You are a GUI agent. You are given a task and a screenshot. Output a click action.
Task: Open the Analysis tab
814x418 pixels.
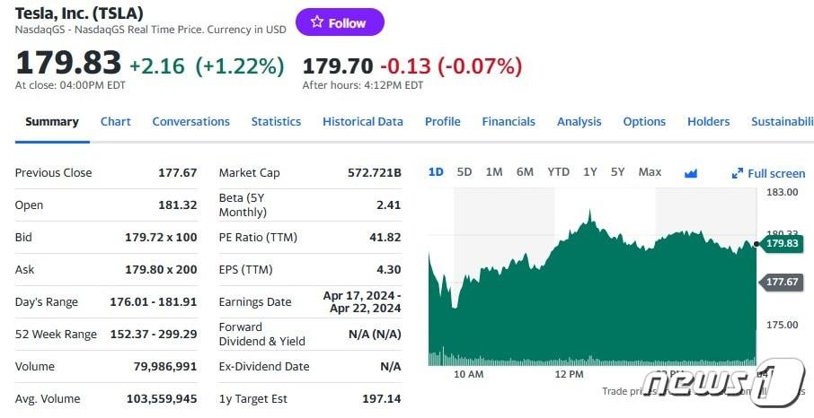579,122
